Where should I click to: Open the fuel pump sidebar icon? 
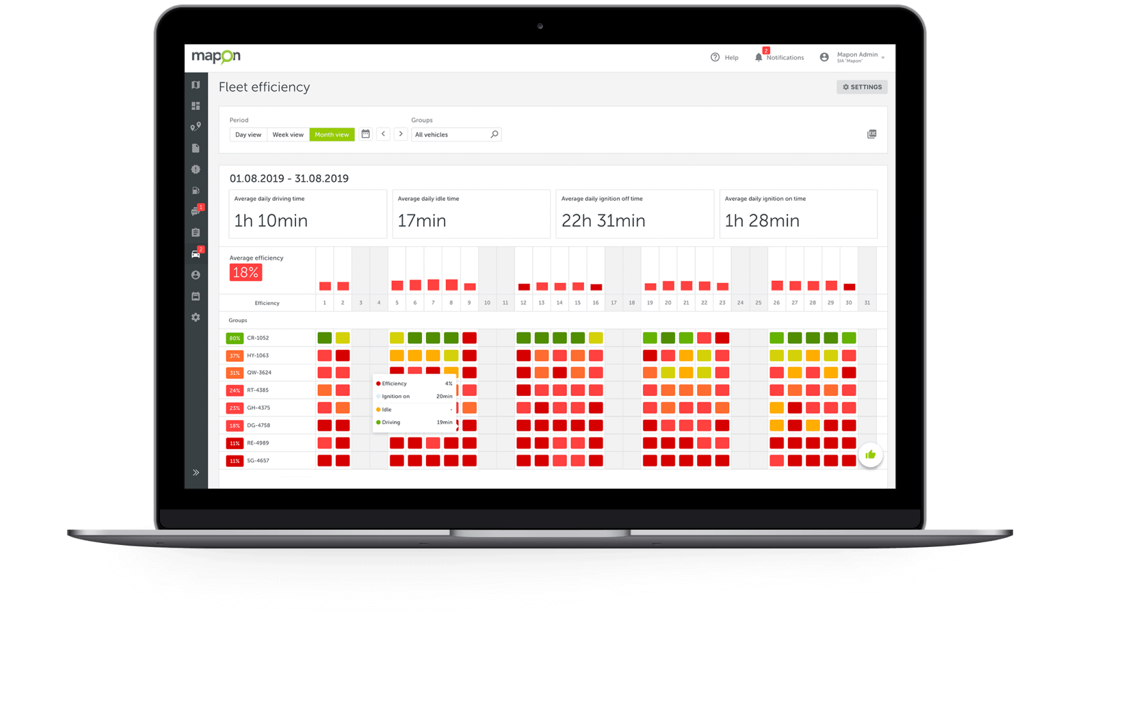196,190
